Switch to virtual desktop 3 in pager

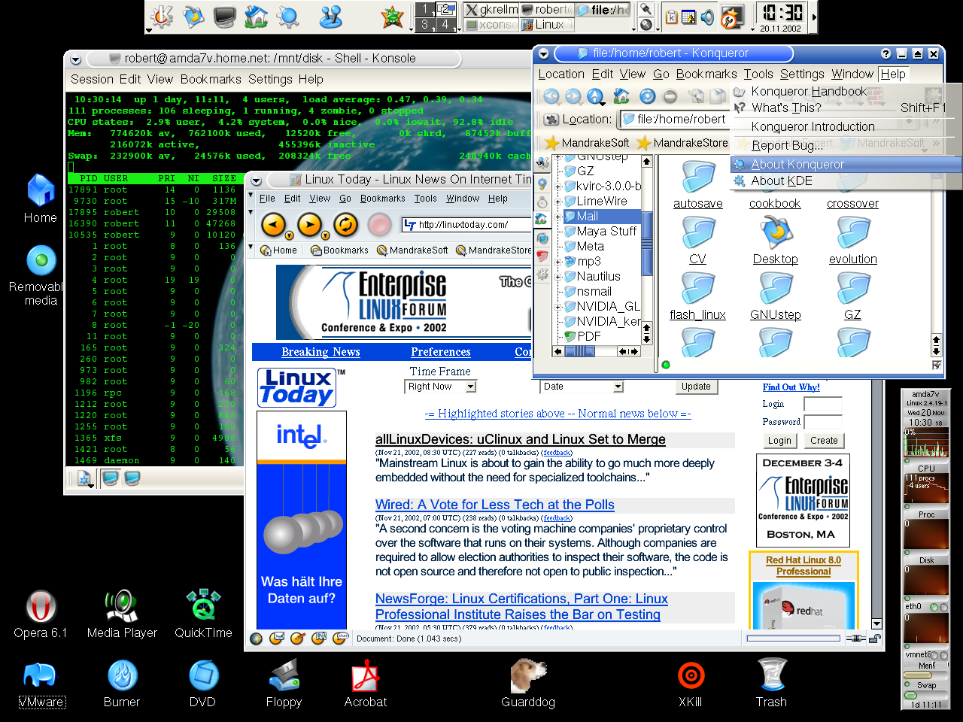(425, 25)
